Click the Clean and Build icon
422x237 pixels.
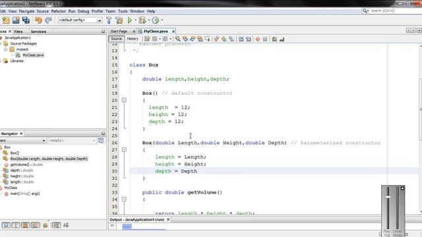[x=119, y=20]
